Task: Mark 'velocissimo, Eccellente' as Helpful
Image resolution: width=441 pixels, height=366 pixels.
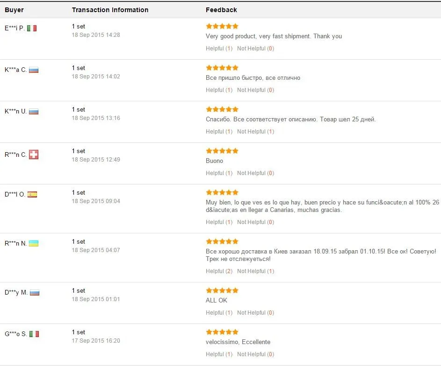Action: click(x=219, y=354)
